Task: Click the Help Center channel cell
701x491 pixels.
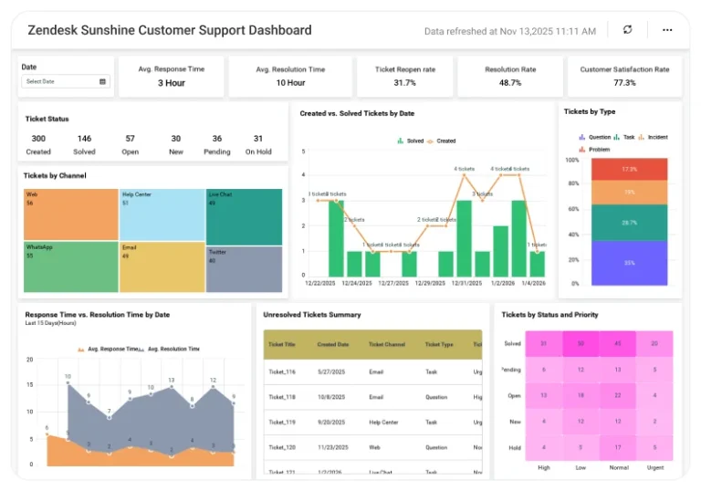Action: (x=383, y=423)
